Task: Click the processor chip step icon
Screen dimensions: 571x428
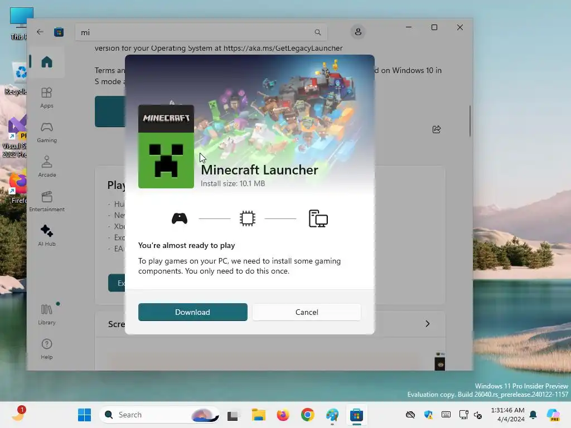Action: click(x=248, y=218)
